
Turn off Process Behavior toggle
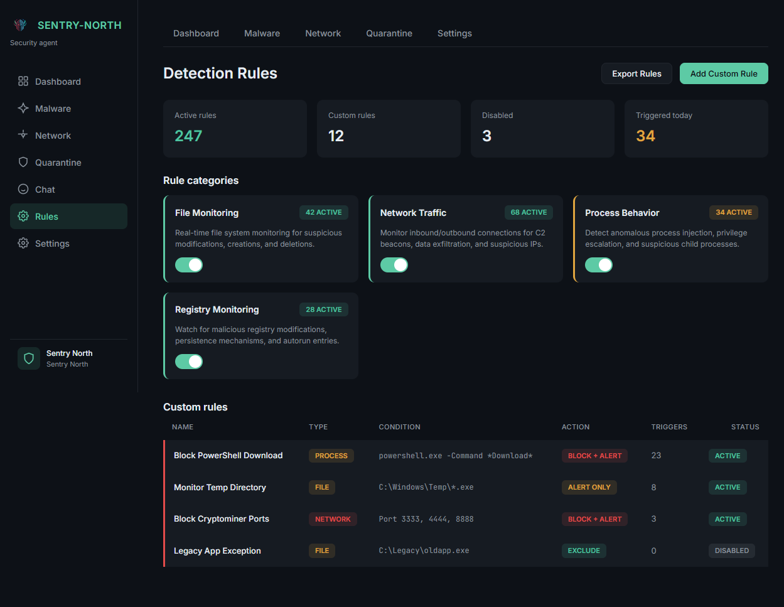(599, 265)
